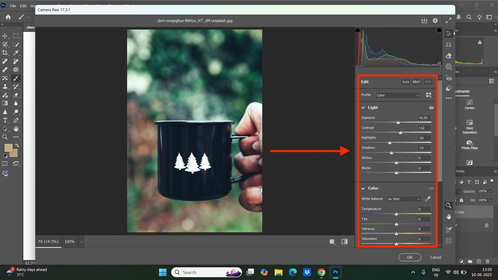Open Camera Raw Masking tool
The image size is (498, 280).
point(449,67)
